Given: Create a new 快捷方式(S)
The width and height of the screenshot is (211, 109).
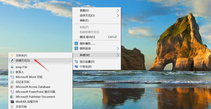Looking at the screenshot, I should point(40,60).
